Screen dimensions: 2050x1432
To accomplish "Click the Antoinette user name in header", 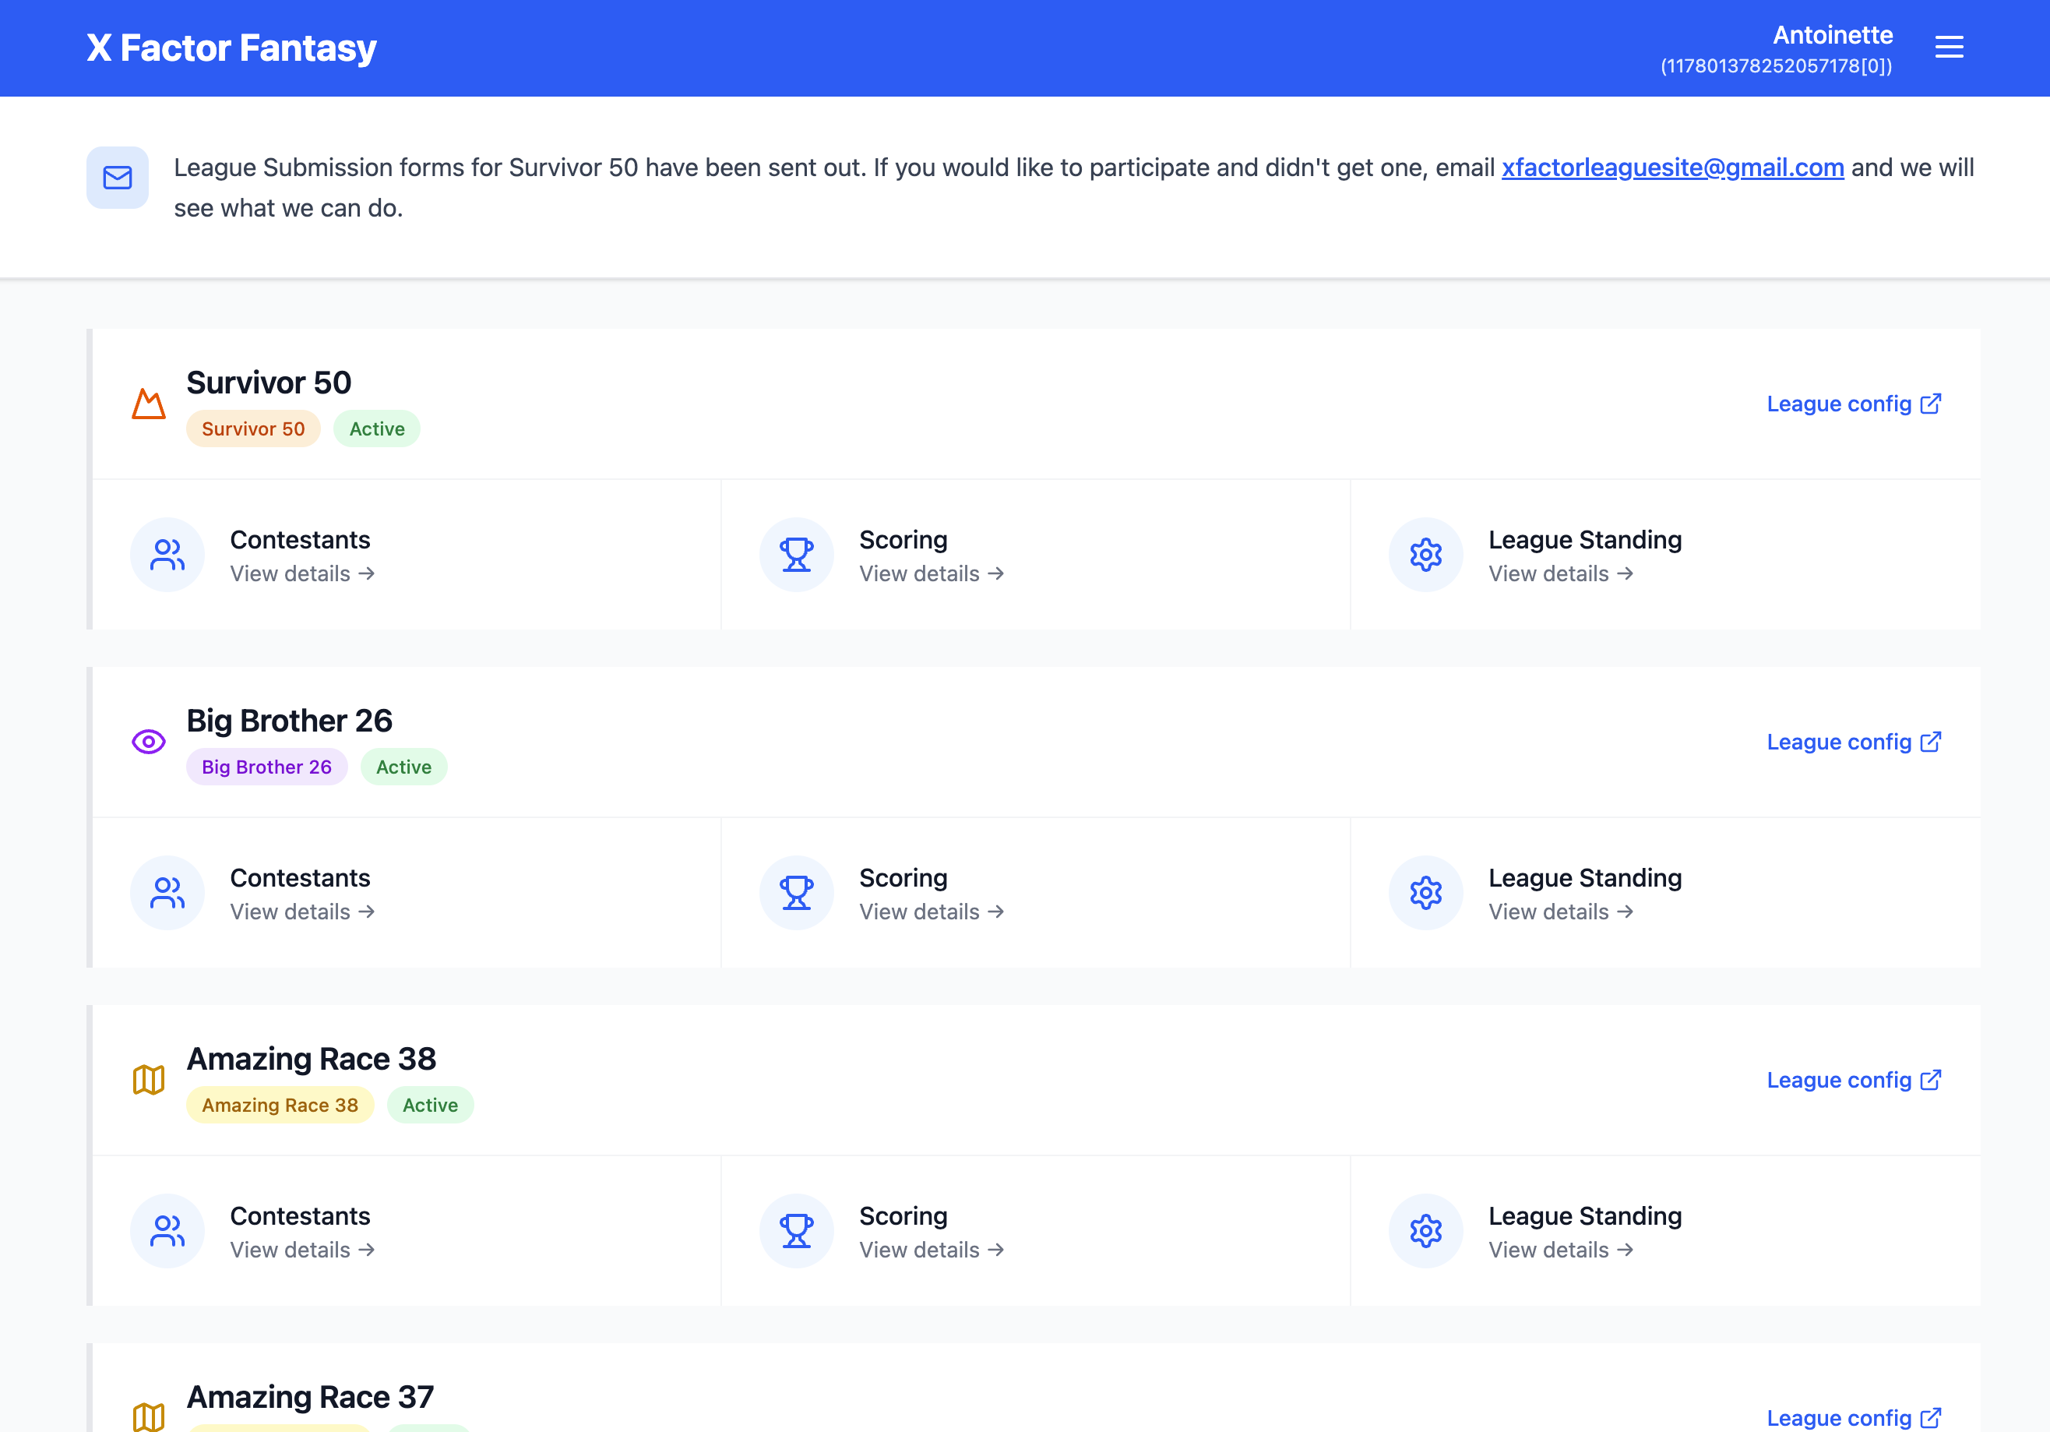I will tap(1832, 36).
